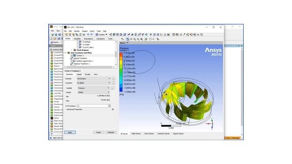The width and height of the screenshot is (292, 164).
Task: Click the Contour 1 icon in outline tree
Action: point(74,56)
